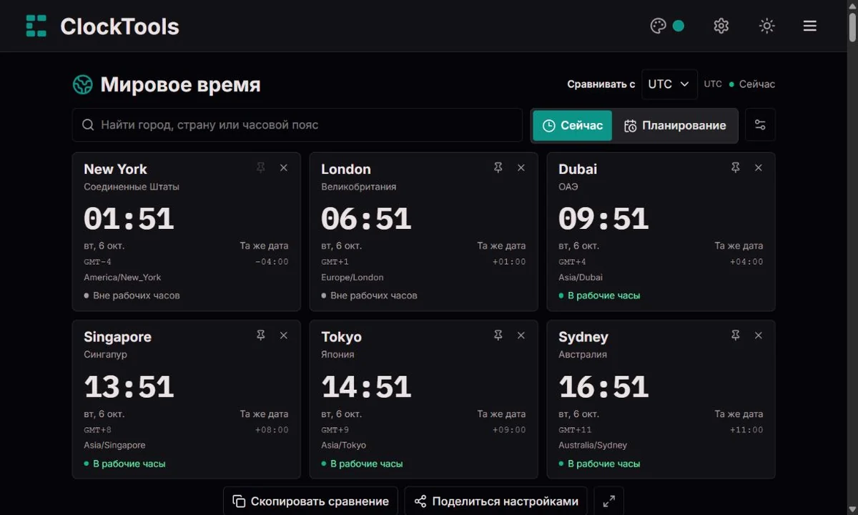Click Asia/Tokyo timezone label
The width and height of the screenshot is (858, 515).
click(343, 446)
